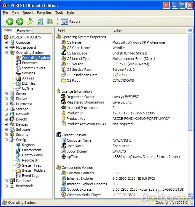Expand the Multimedia tree node
Image resolution: width=195 pixels, height=207 pixels.
tap(6, 104)
